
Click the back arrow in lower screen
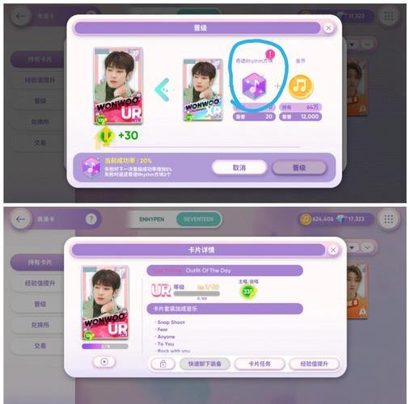[20, 219]
